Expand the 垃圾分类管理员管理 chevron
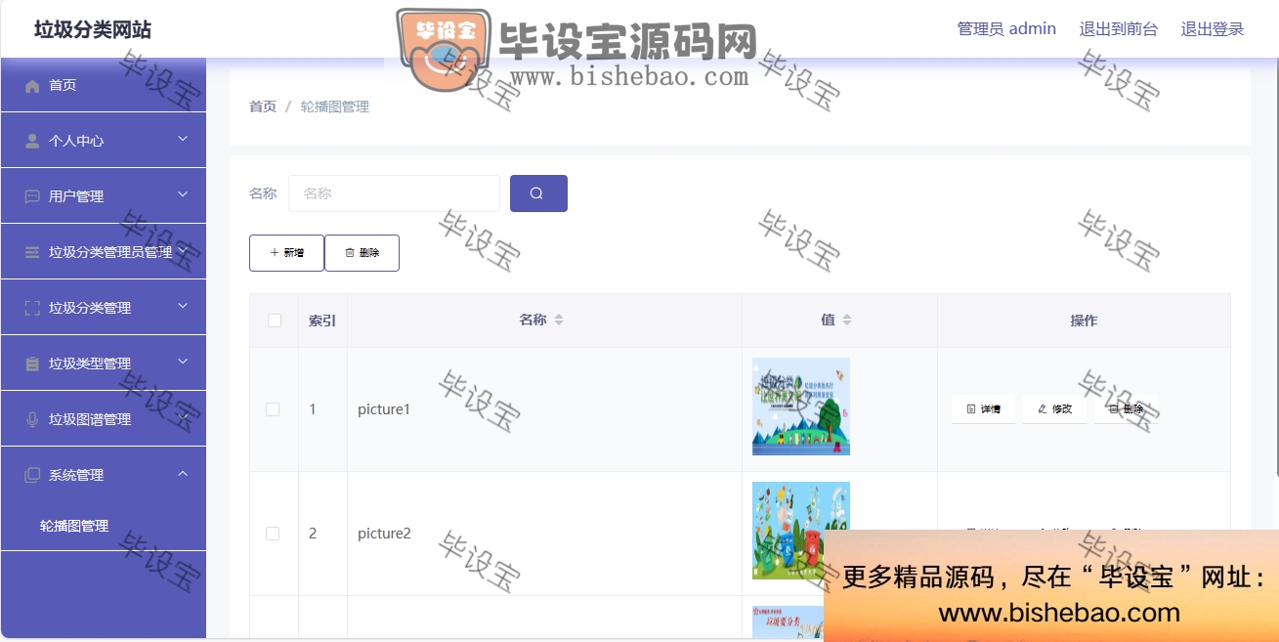The image size is (1279, 642). (x=183, y=251)
